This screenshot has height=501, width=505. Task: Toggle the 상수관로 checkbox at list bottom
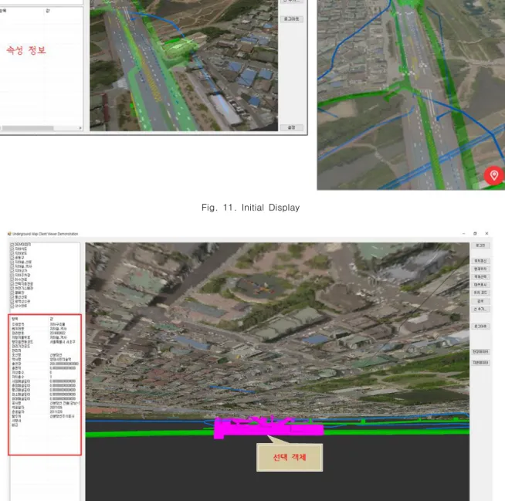(x=12, y=306)
